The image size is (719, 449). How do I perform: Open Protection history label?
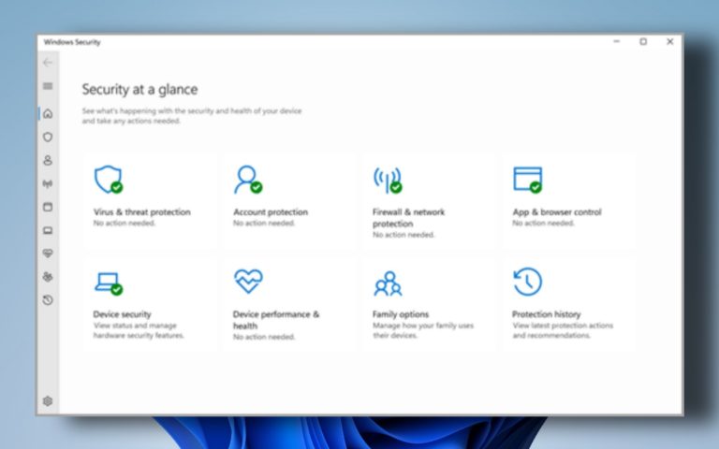[x=546, y=314]
